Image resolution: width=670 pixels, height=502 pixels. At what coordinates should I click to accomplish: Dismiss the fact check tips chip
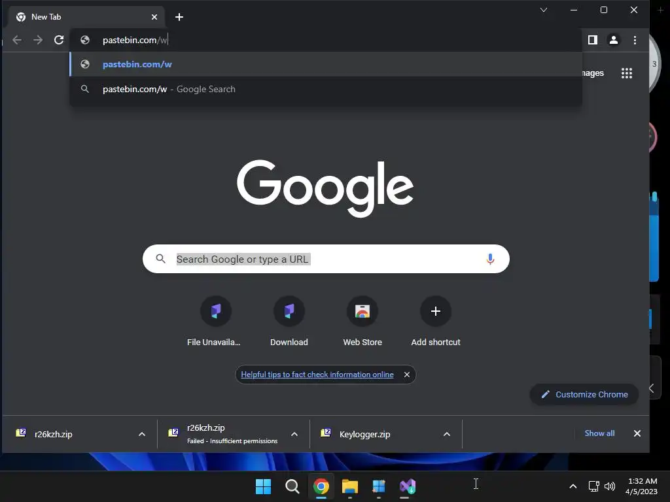[407, 375]
